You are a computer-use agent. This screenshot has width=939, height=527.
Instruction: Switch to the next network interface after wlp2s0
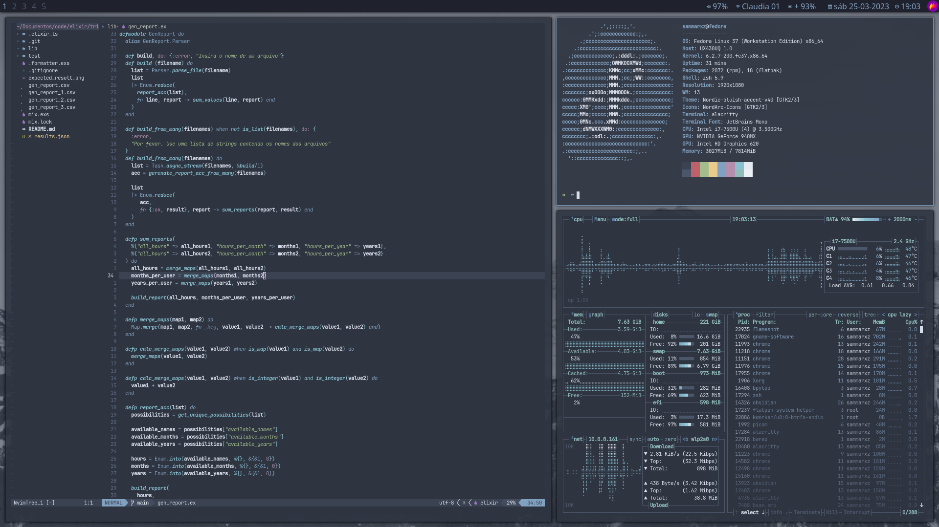715,440
